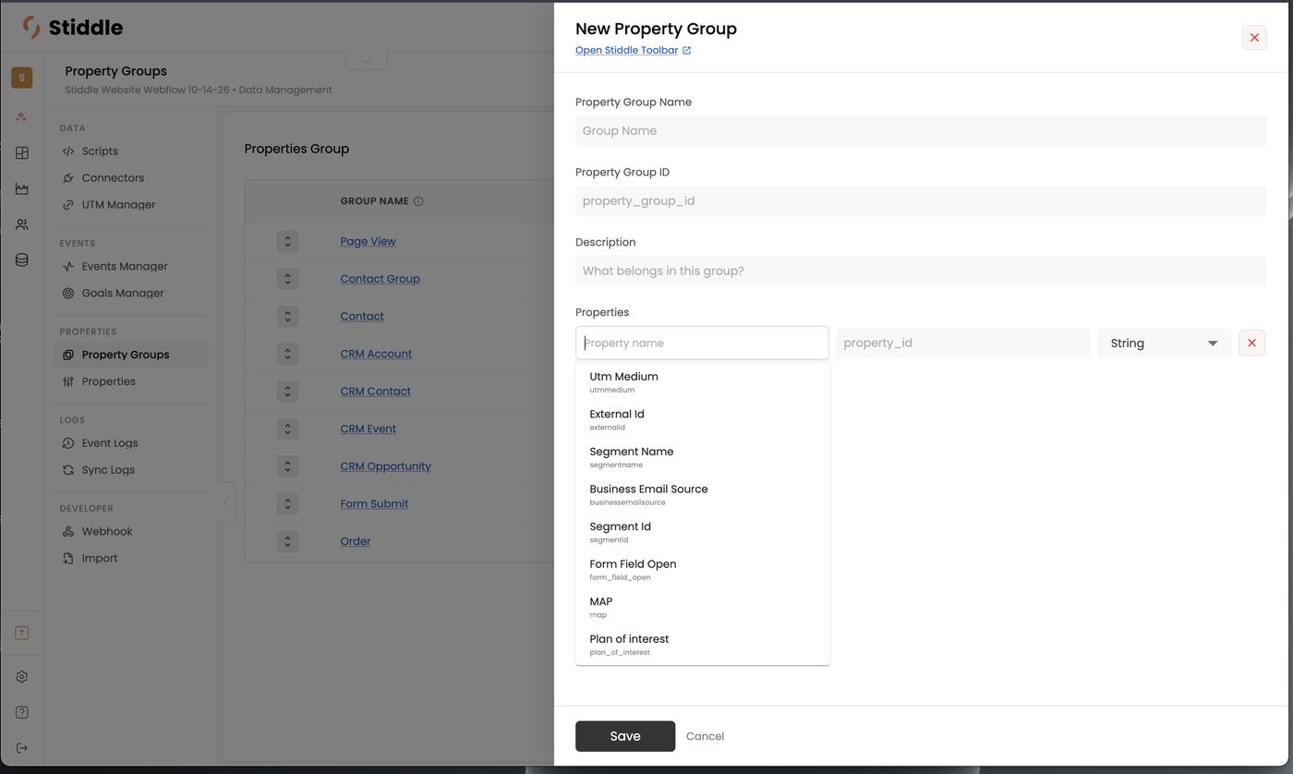Close the New Property Group panel
The height and width of the screenshot is (774, 1293).
(x=1254, y=38)
